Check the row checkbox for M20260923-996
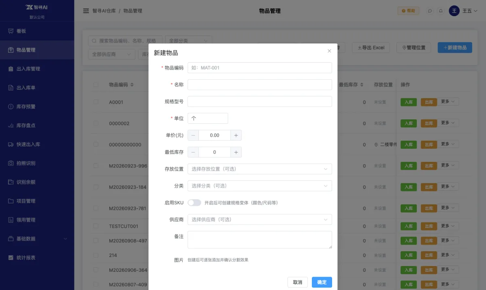The image size is (486, 290). (x=96, y=165)
